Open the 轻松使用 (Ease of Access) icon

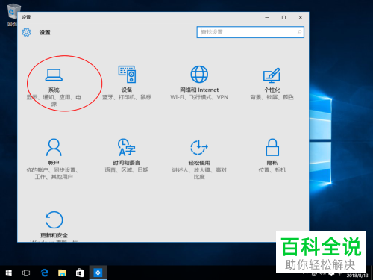[x=199, y=147]
